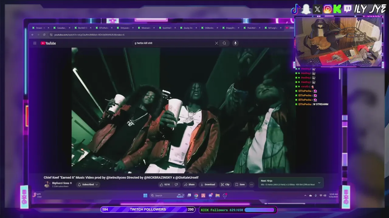
Task: Open site information icon in address bar
Action: (x=51, y=35)
